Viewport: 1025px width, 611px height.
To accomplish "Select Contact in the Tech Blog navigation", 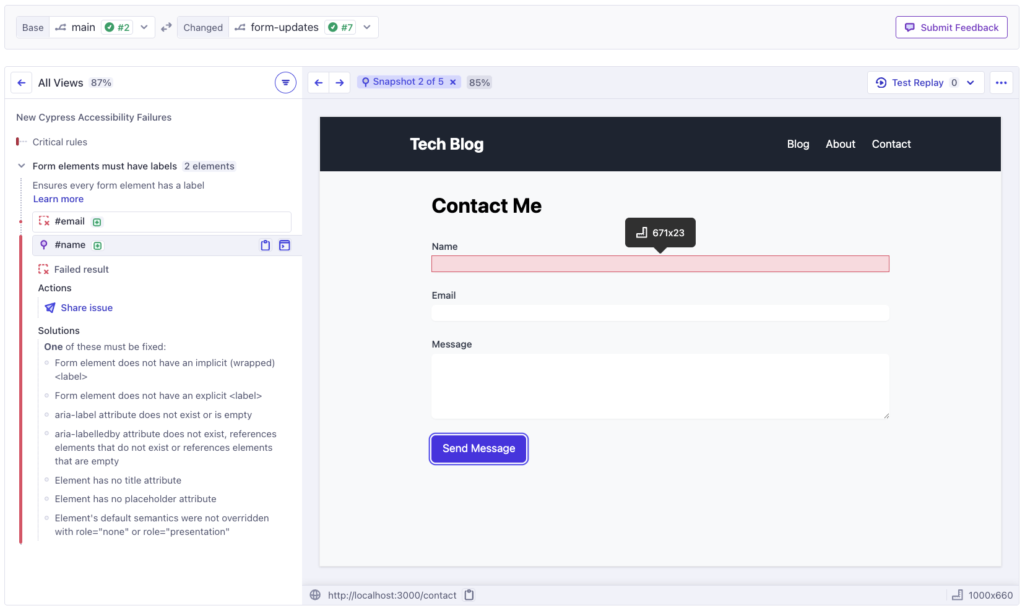I will pyautogui.click(x=891, y=144).
